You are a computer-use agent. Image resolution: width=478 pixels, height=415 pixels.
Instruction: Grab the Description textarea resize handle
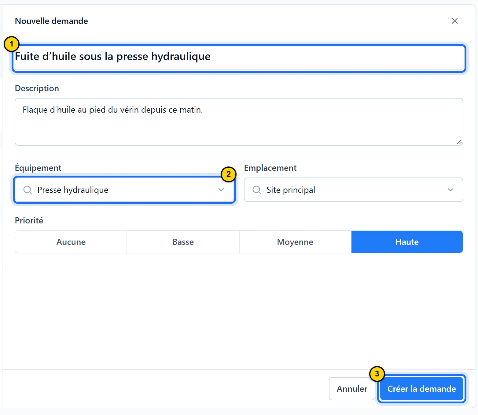point(459,142)
